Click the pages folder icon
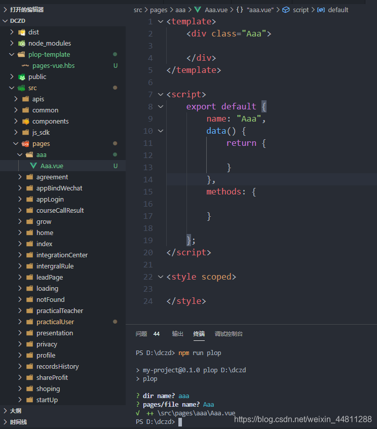 (x=25, y=144)
